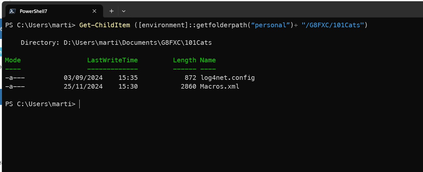Viewport: 423px width, 172px height.
Task: Click the LastWriteTime column header
Action: [x=112, y=60]
